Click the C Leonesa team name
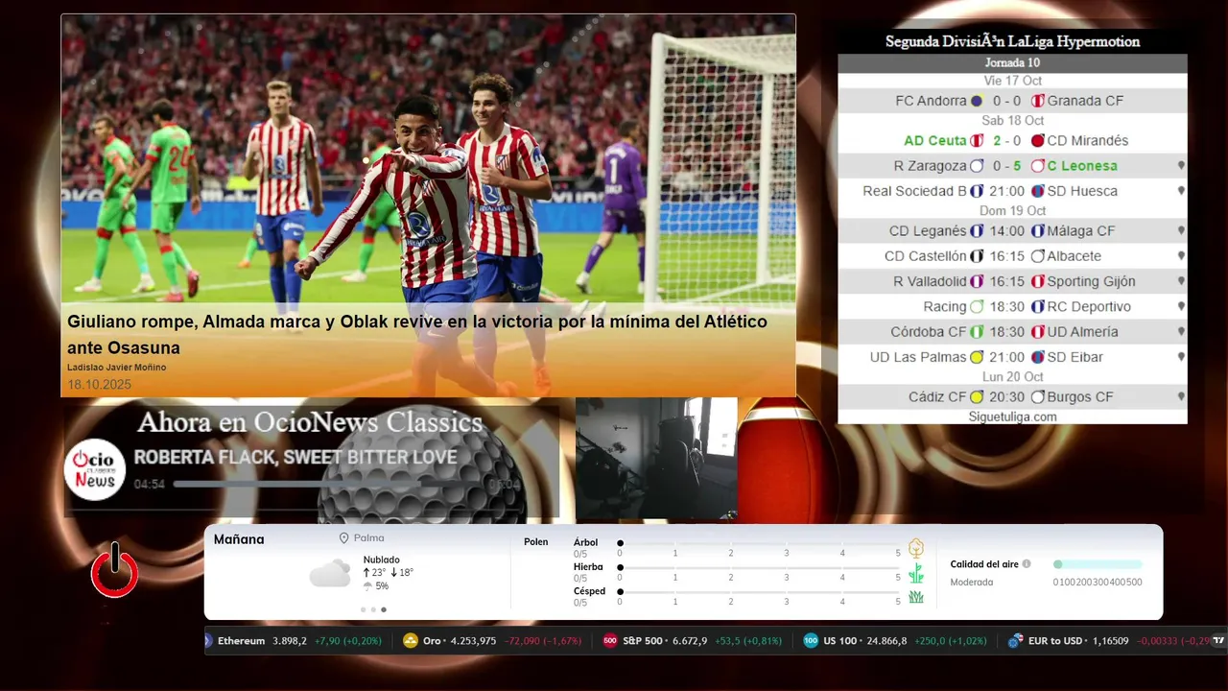 (1082, 166)
